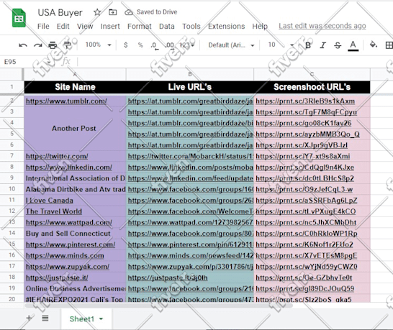This screenshot has width=393, height=330.
Task: Open the Sheet1 tab options arrow
Action: click(x=101, y=319)
